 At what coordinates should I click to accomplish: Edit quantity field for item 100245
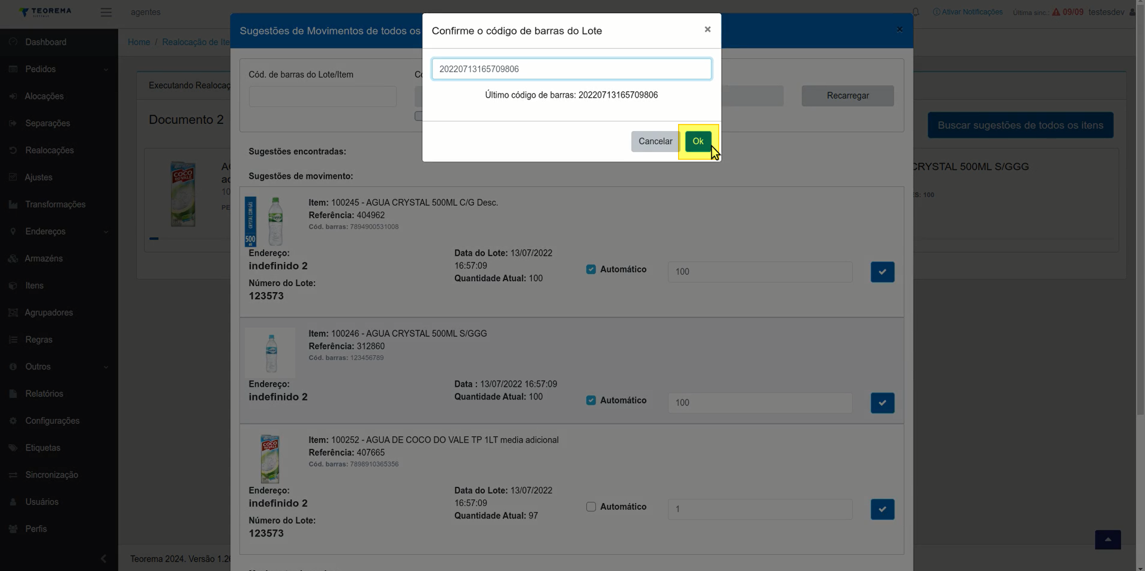[x=760, y=272]
